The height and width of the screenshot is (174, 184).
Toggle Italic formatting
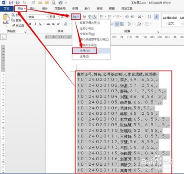[35, 24]
